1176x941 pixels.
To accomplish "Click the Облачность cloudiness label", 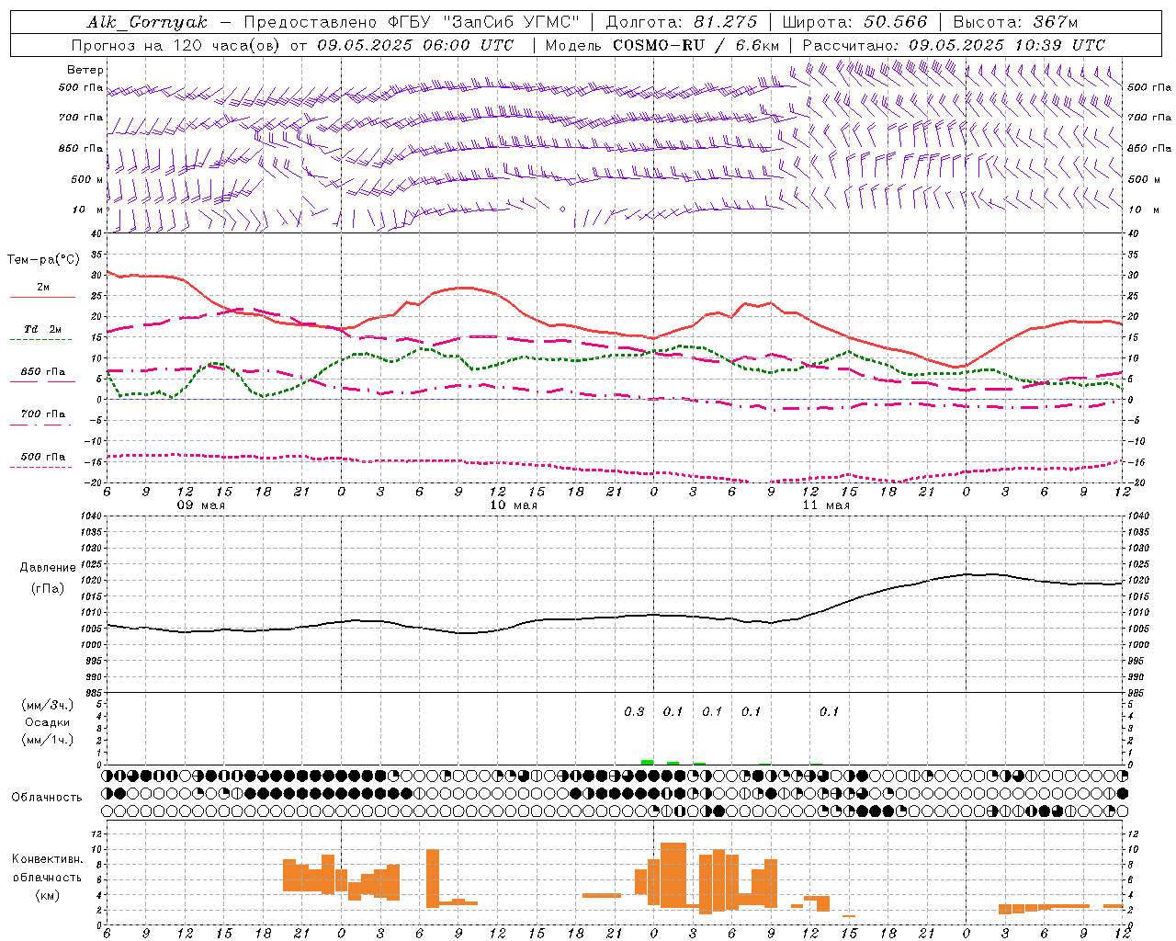I will coord(47,797).
